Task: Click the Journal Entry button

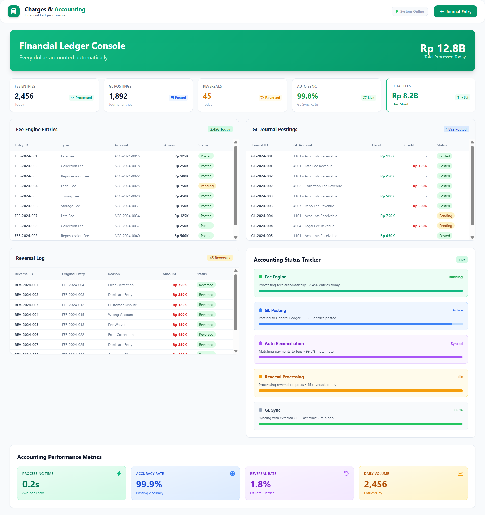Action: click(x=455, y=11)
